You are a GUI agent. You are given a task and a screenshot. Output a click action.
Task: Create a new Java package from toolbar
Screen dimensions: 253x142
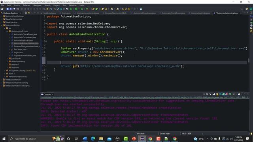tap(93, 9)
